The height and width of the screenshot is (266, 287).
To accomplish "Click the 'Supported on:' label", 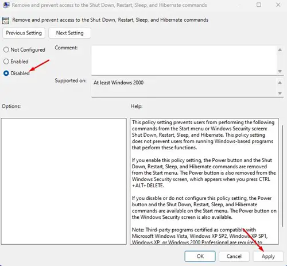I will 71,80.
